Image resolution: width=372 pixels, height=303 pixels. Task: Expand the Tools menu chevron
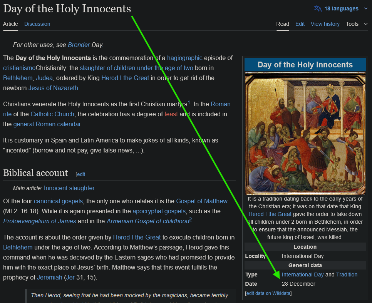pyautogui.click(x=366, y=24)
